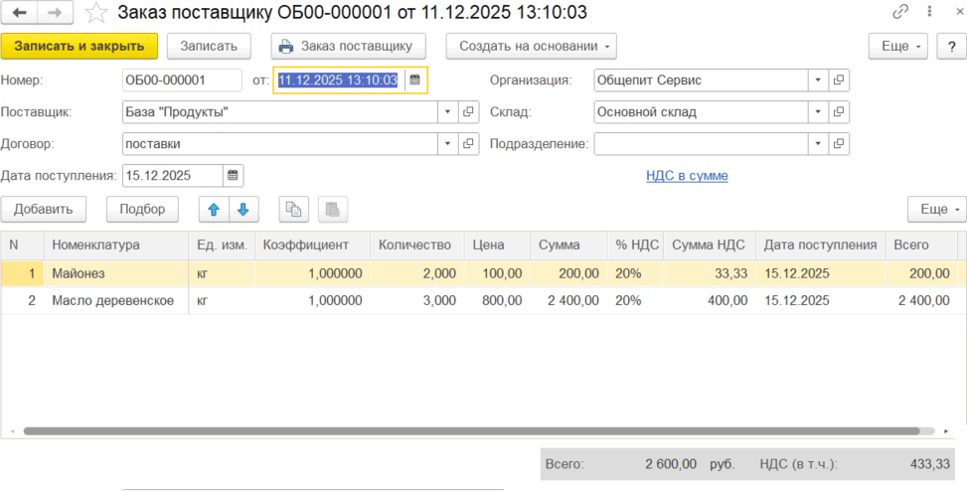Expand the Поставщик dropdown list
This screenshot has width=967, height=491.
click(x=446, y=112)
